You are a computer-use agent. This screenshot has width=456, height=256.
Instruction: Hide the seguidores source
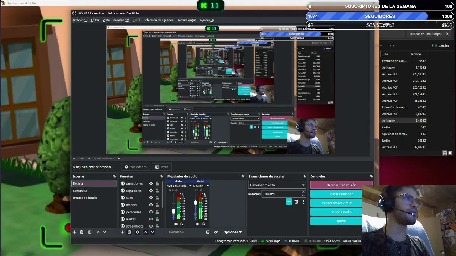coord(151,191)
